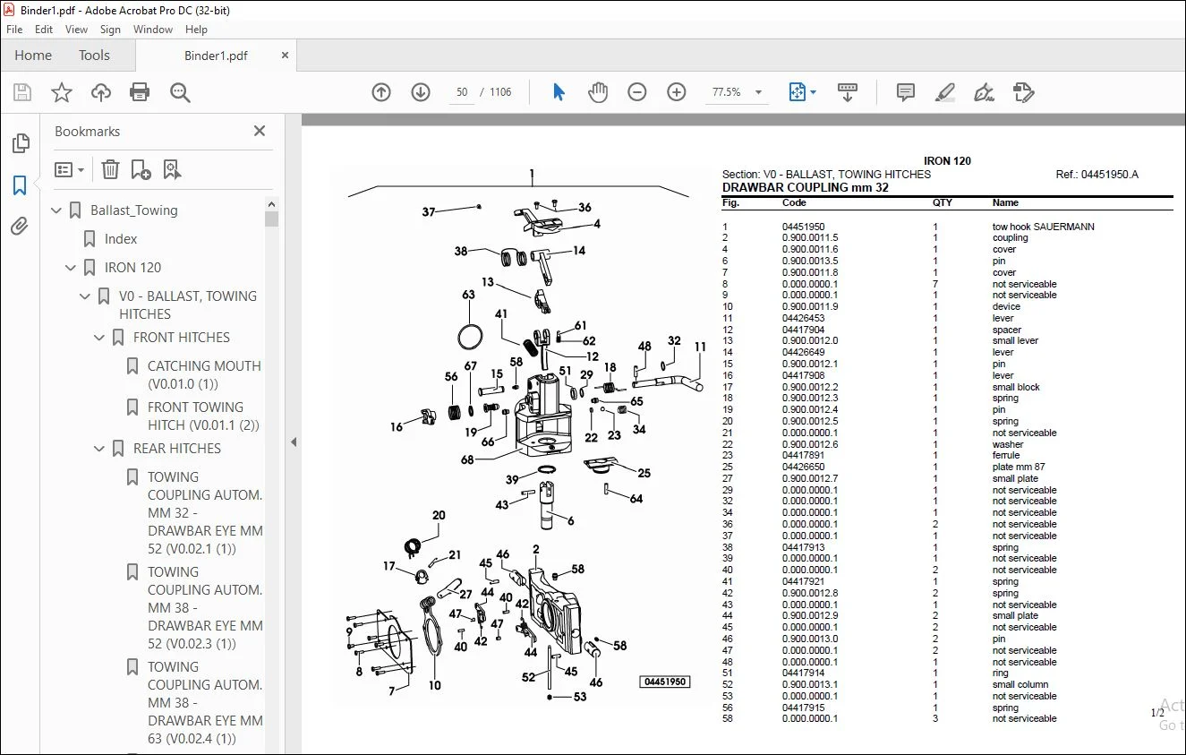Open the View menu
Screen dimensions: 1186x755
coord(77,30)
